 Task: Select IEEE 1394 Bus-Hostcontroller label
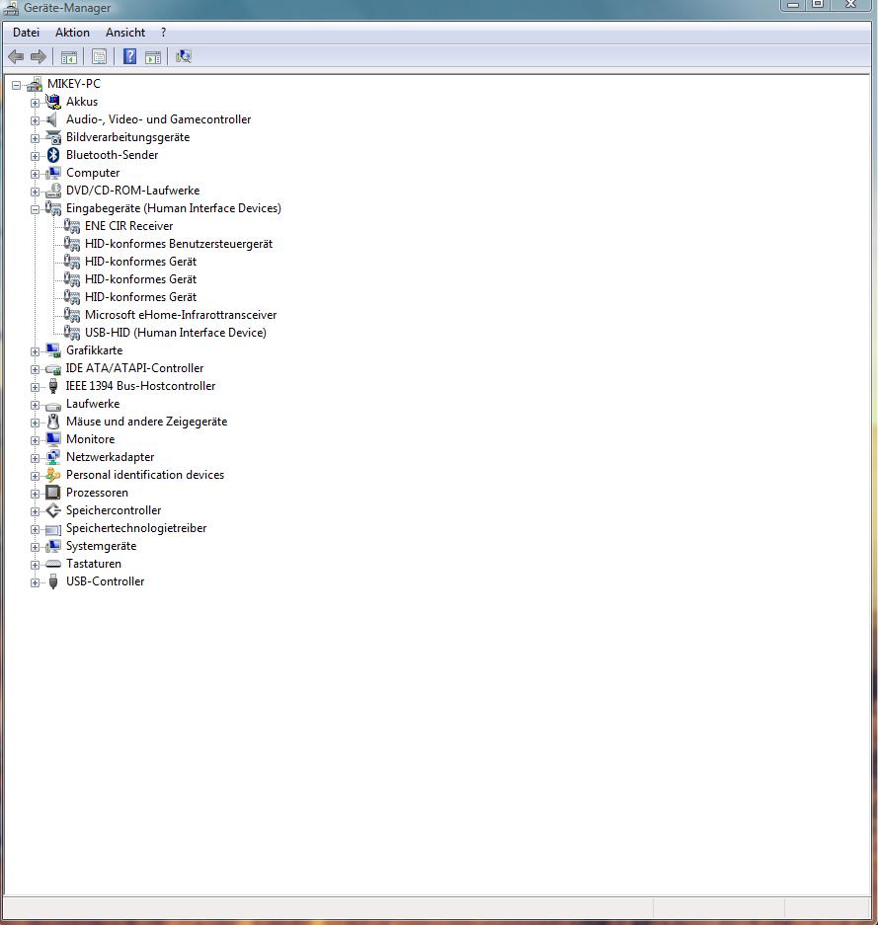click(x=140, y=386)
